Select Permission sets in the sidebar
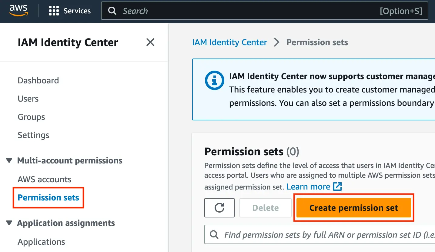Viewport: 435px width, 252px height. point(48,198)
